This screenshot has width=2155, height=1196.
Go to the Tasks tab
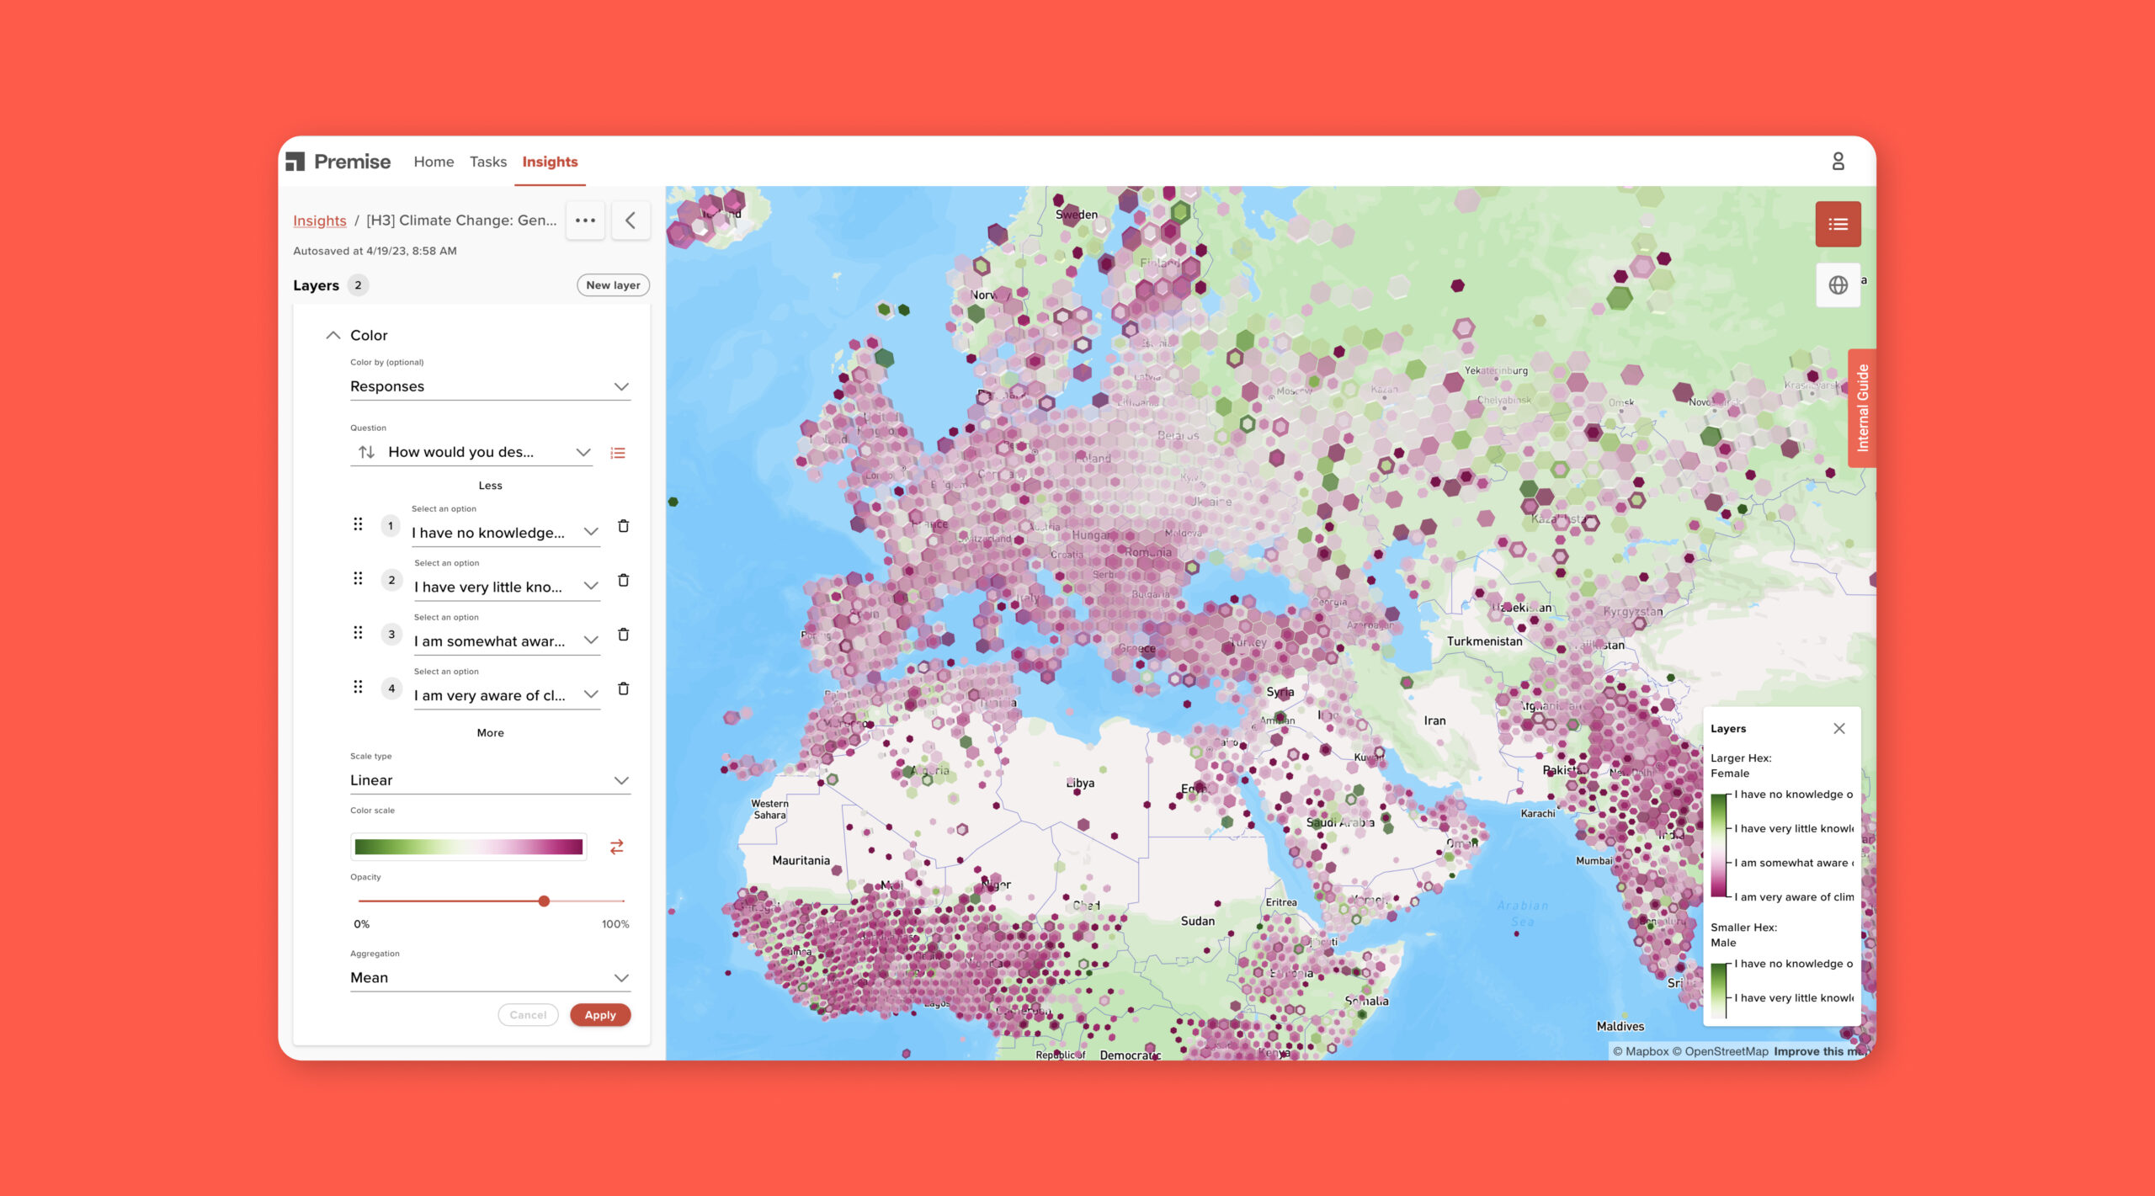pyautogui.click(x=488, y=162)
